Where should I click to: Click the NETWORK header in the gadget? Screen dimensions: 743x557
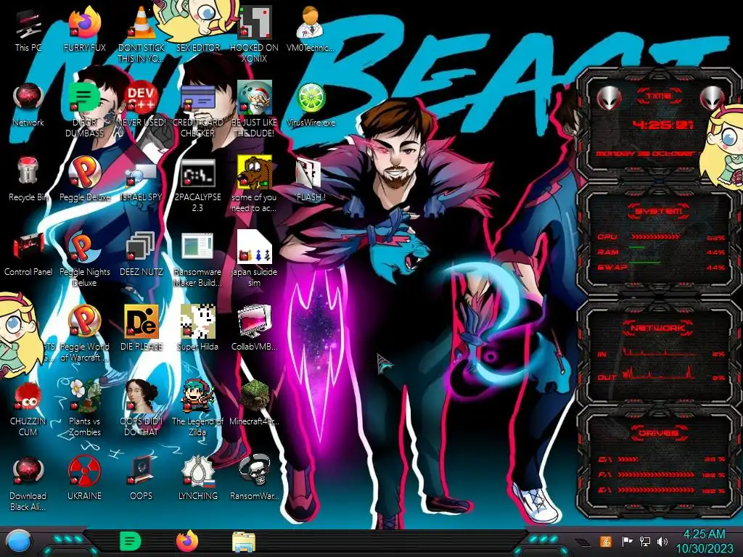659,327
